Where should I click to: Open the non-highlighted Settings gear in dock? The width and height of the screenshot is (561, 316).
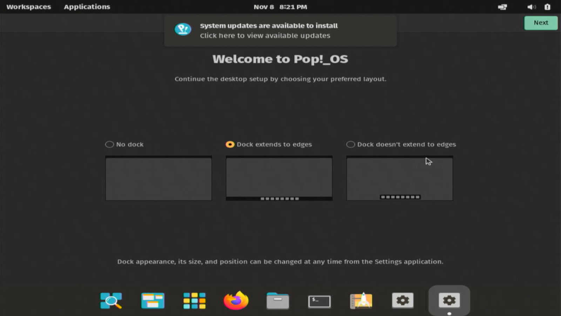click(x=403, y=301)
